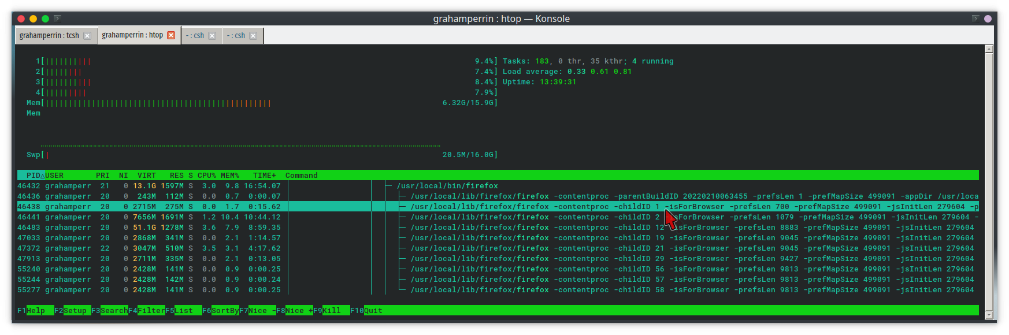
Task: Click the scrollbar up arrow
Action: tap(989, 49)
